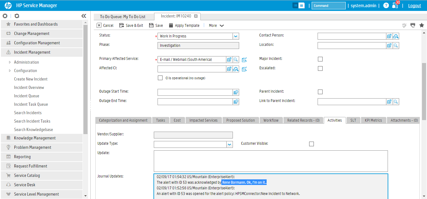Refresh the navigation menu

point(17,16)
